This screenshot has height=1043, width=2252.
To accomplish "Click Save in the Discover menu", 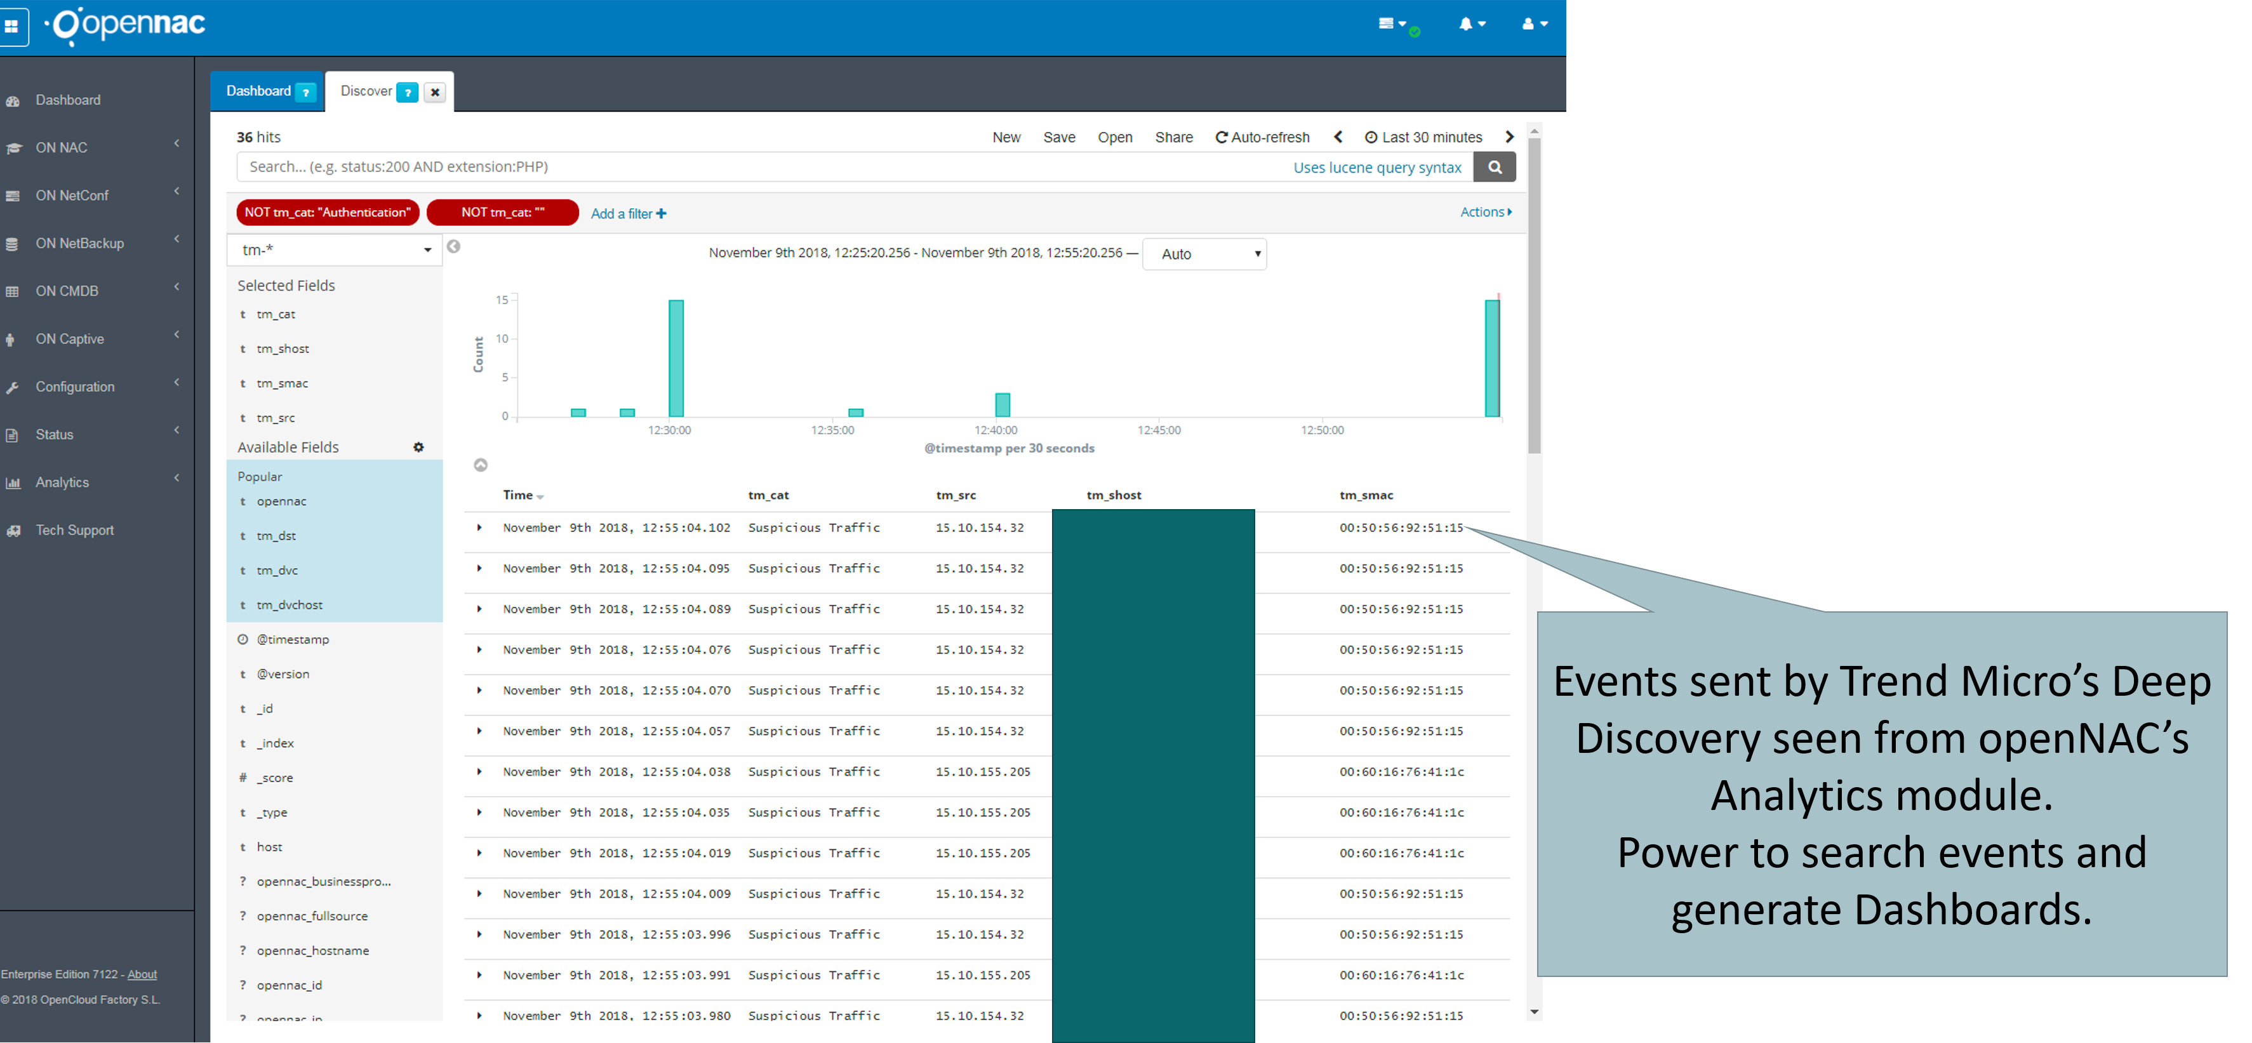I will 1058,137.
